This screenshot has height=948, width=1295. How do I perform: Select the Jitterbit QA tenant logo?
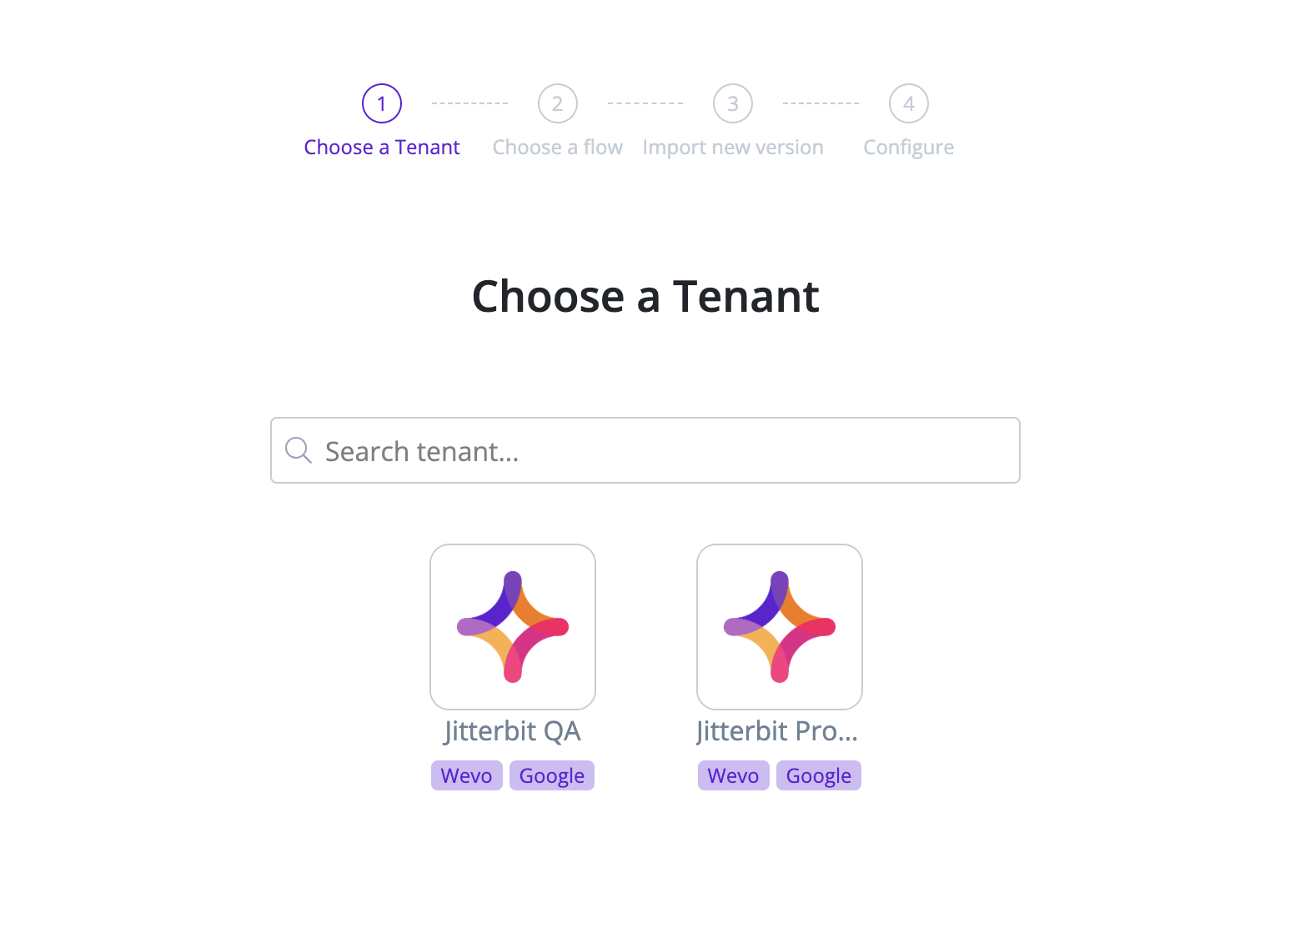pos(513,627)
